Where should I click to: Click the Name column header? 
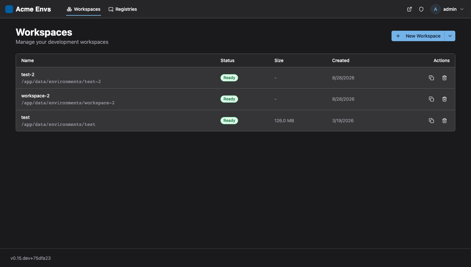(27, 60)
